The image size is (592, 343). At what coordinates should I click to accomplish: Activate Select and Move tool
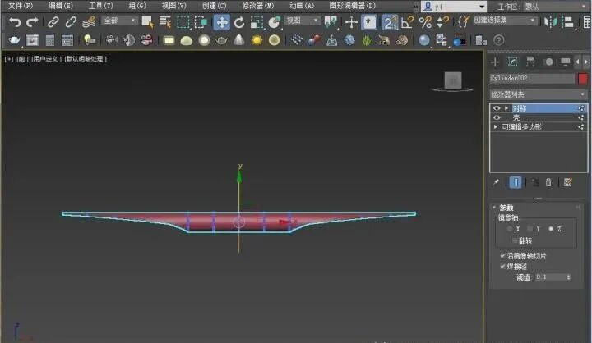click(222, 22)
